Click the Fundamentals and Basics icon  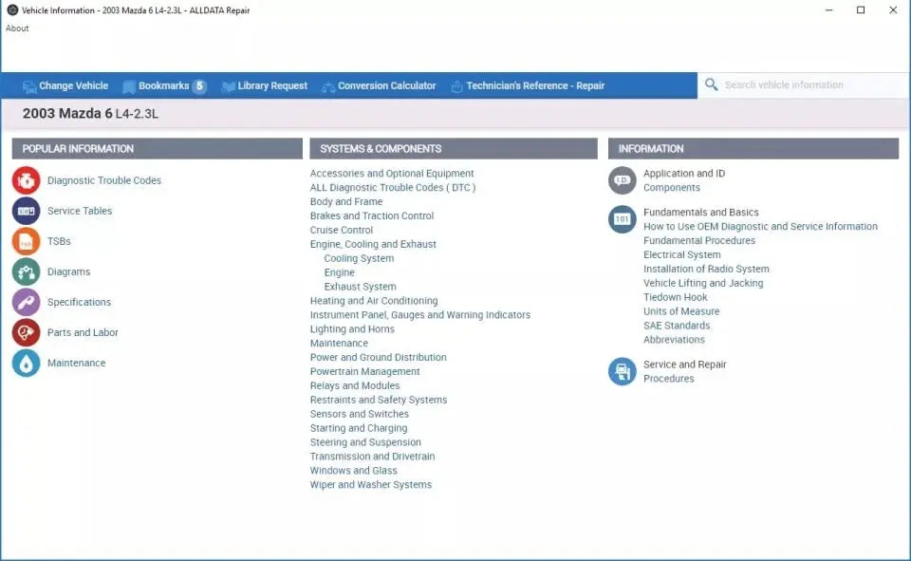click(x=622, y=219)
